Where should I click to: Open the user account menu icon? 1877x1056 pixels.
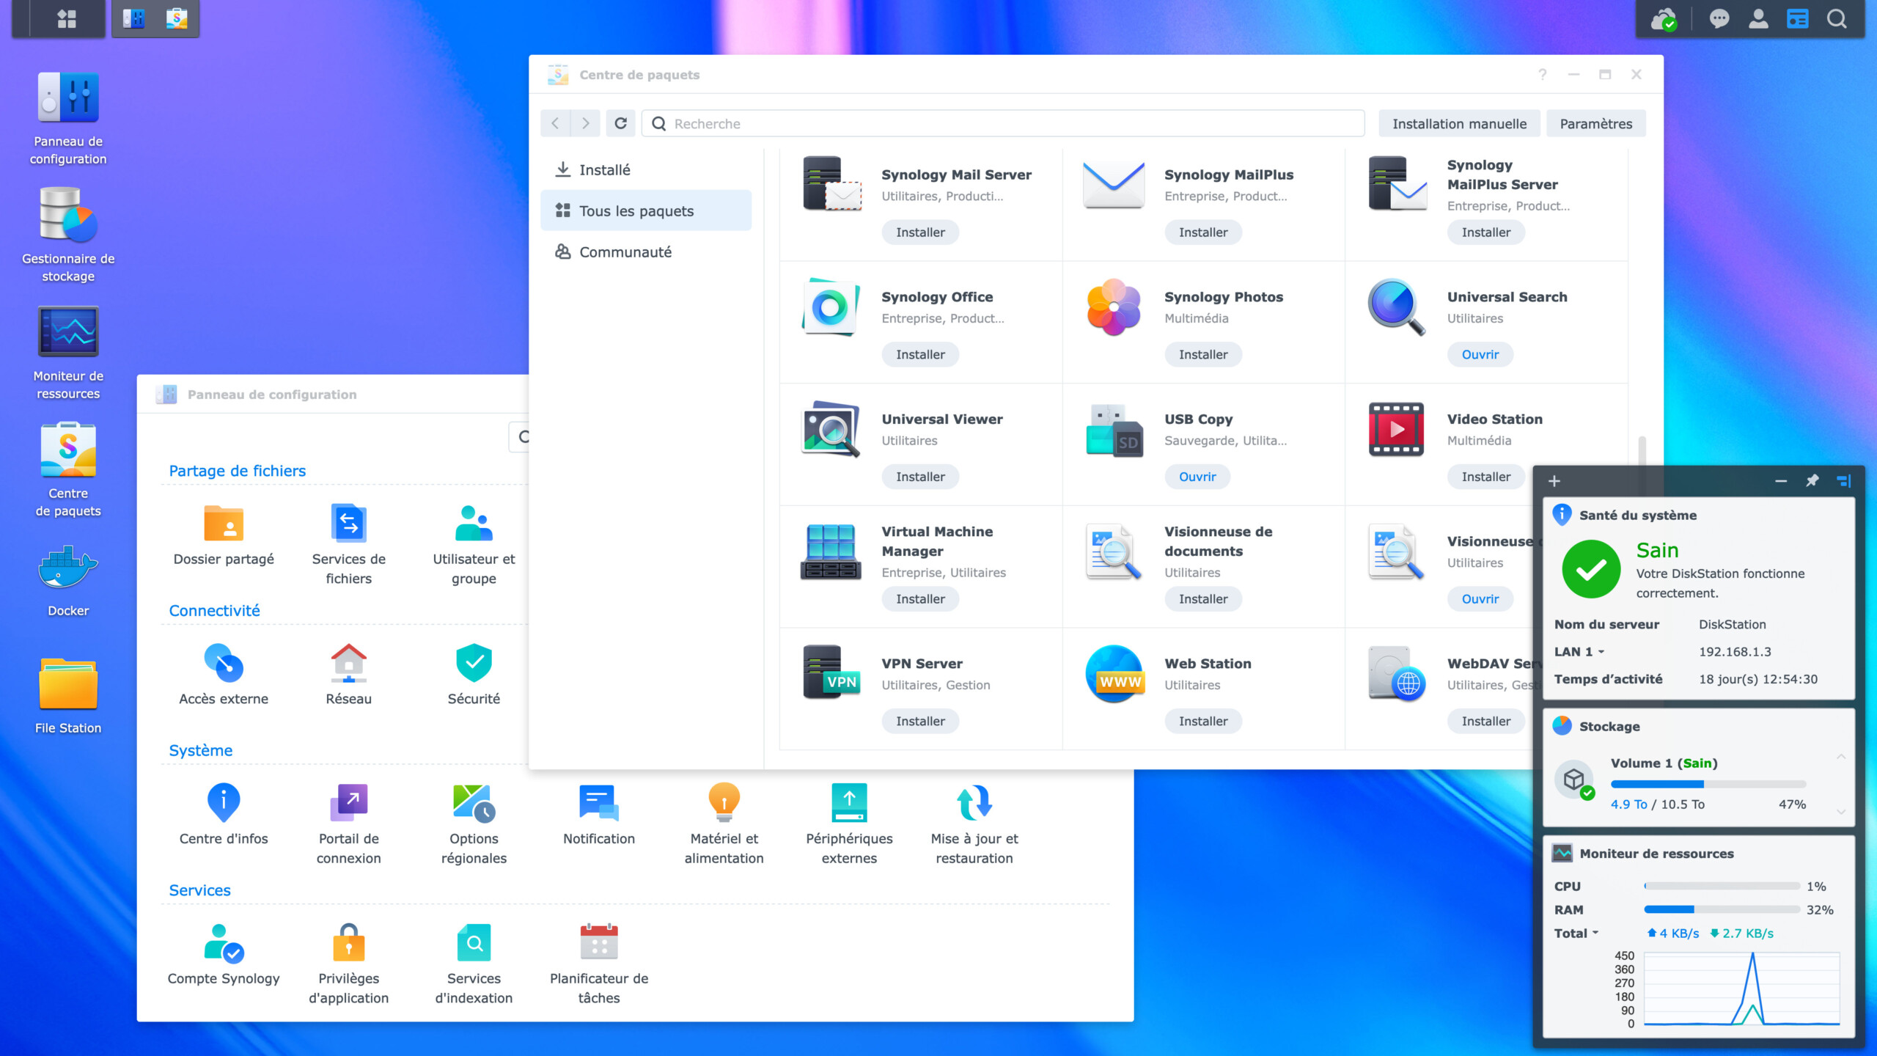1758,18
